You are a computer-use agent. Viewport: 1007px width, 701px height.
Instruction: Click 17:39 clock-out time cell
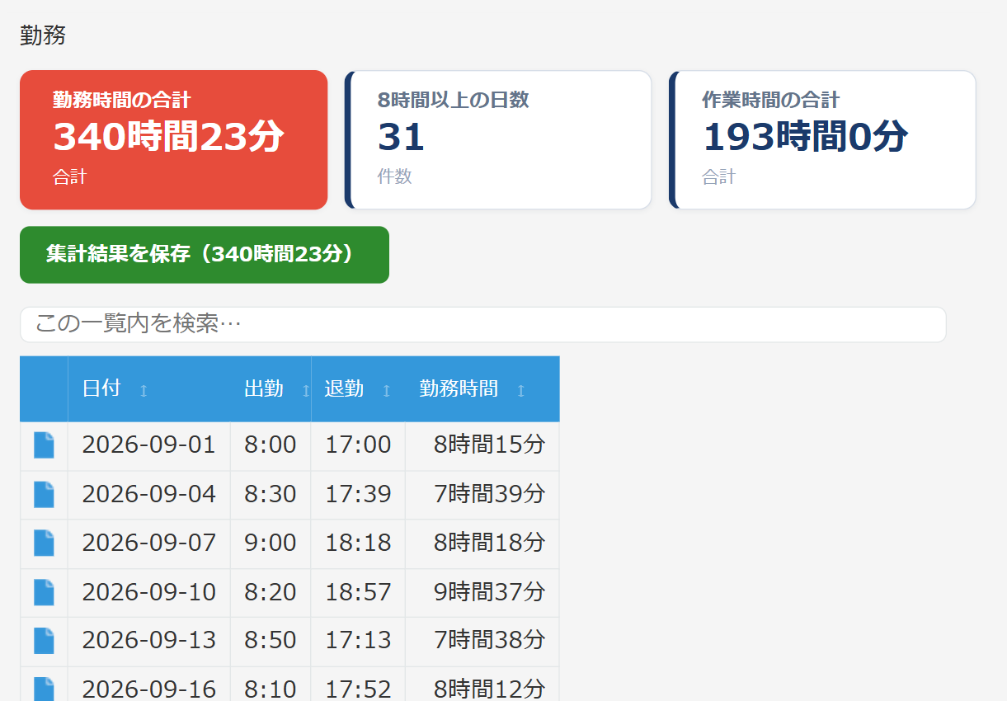coord(358,494)
